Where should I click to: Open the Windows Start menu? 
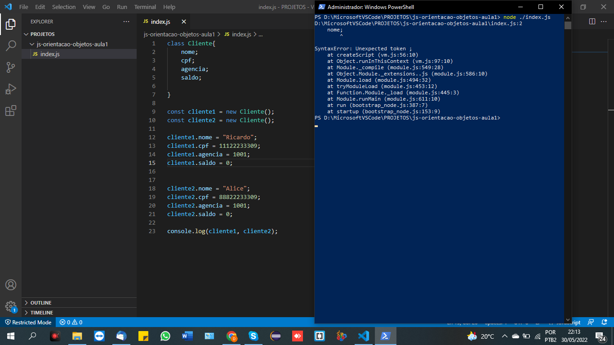pos(11,336)
